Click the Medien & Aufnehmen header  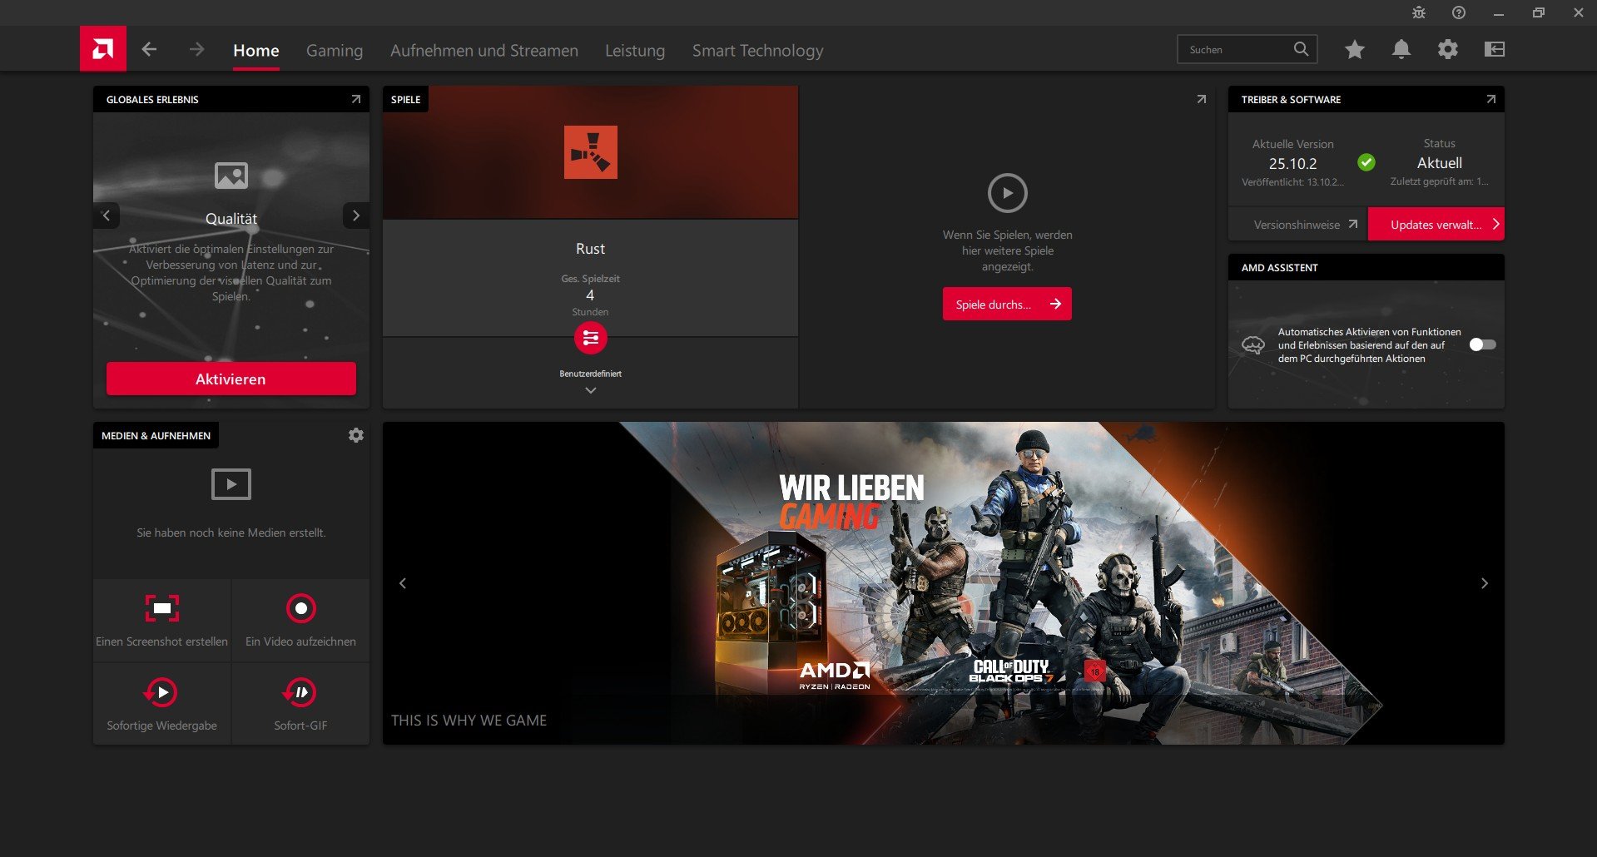[156, 435]
